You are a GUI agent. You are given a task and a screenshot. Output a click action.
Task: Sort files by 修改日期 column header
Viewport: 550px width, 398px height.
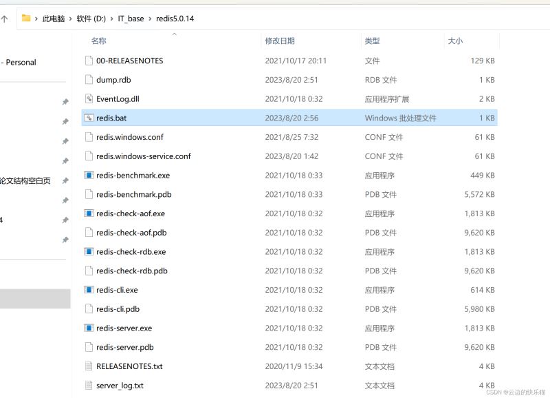click(x=280, y=41)
